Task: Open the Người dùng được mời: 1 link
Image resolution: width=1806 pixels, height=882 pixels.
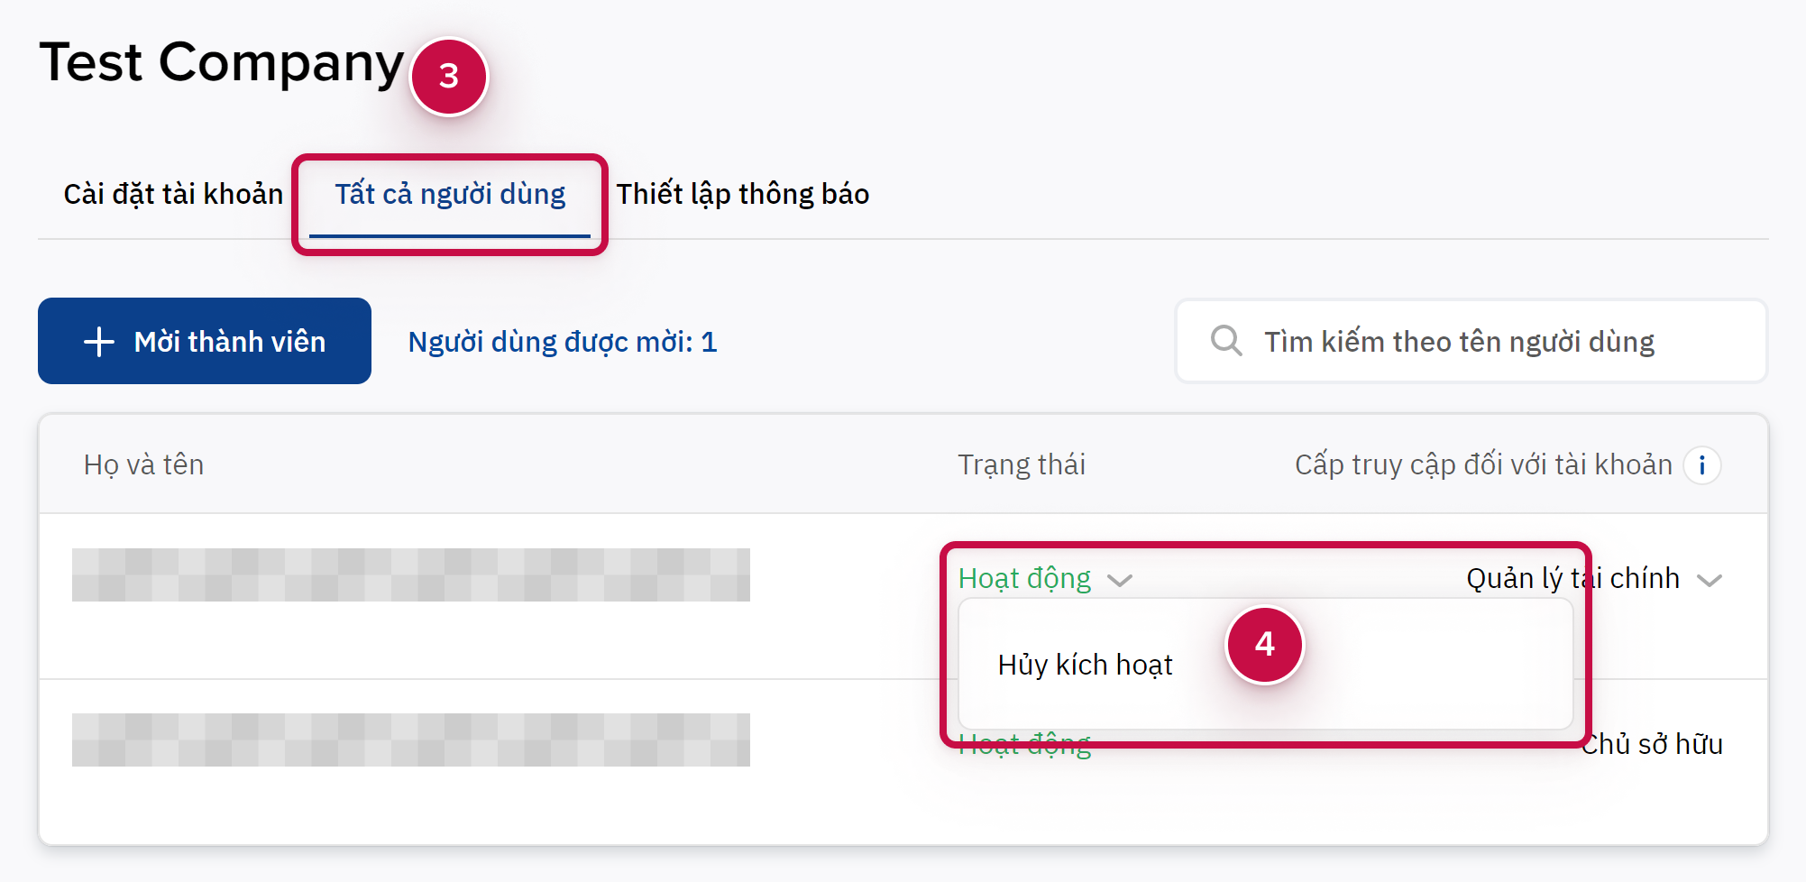Action: [x=562, y=342]
